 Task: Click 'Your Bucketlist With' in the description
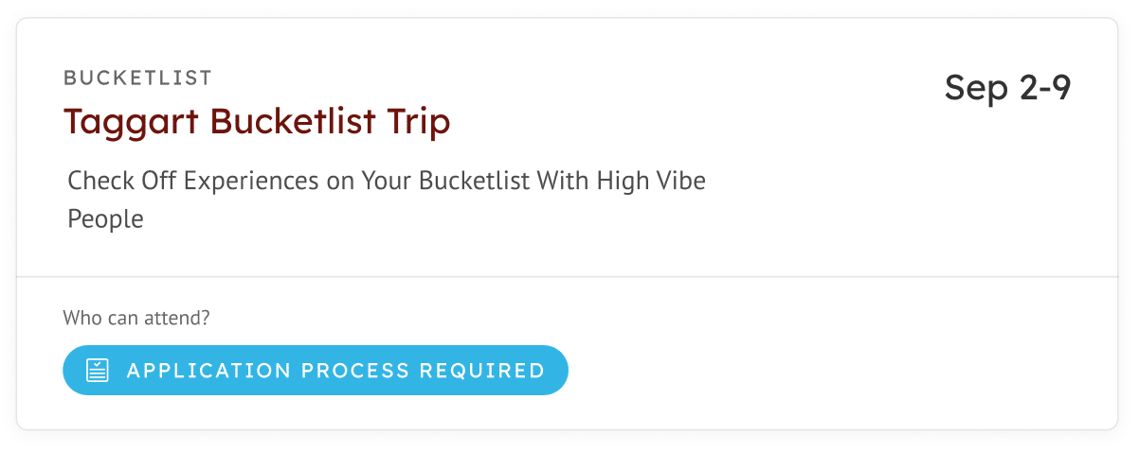(476, 181)
